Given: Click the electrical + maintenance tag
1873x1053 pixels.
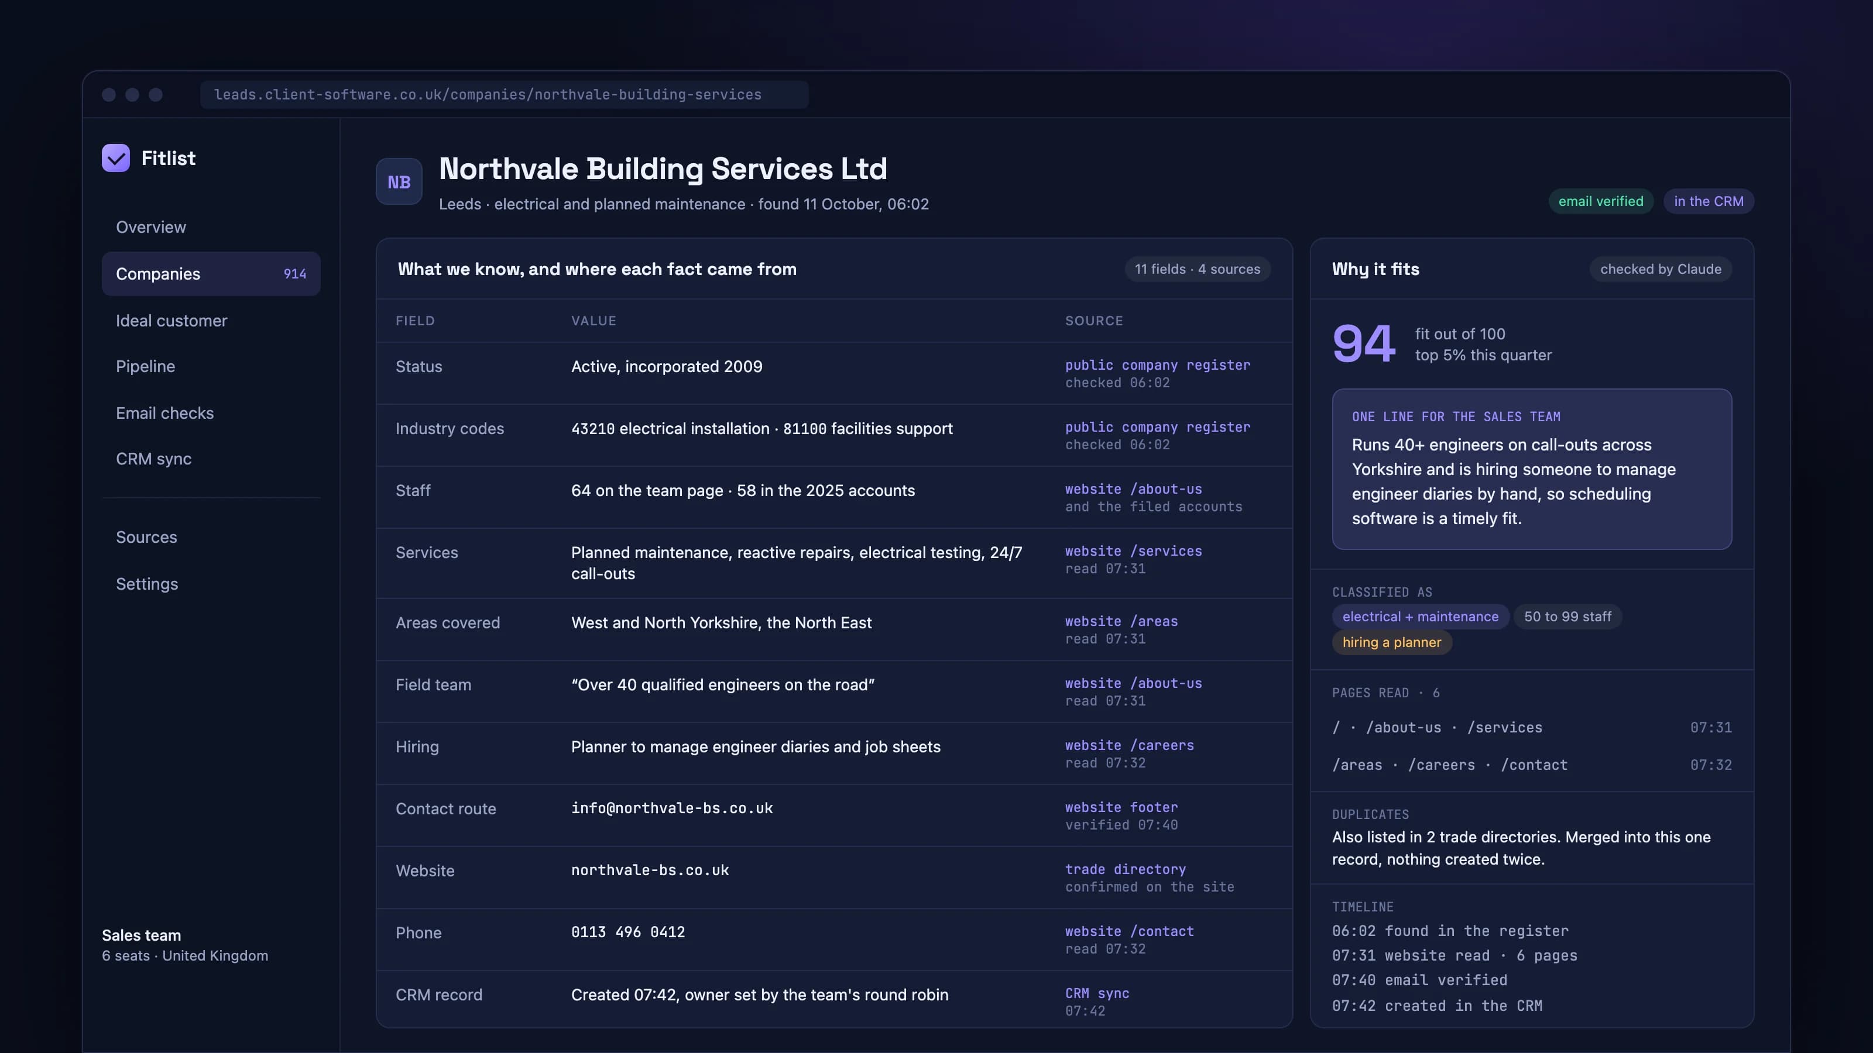Looking at the screenshot, I should 1420,616.
